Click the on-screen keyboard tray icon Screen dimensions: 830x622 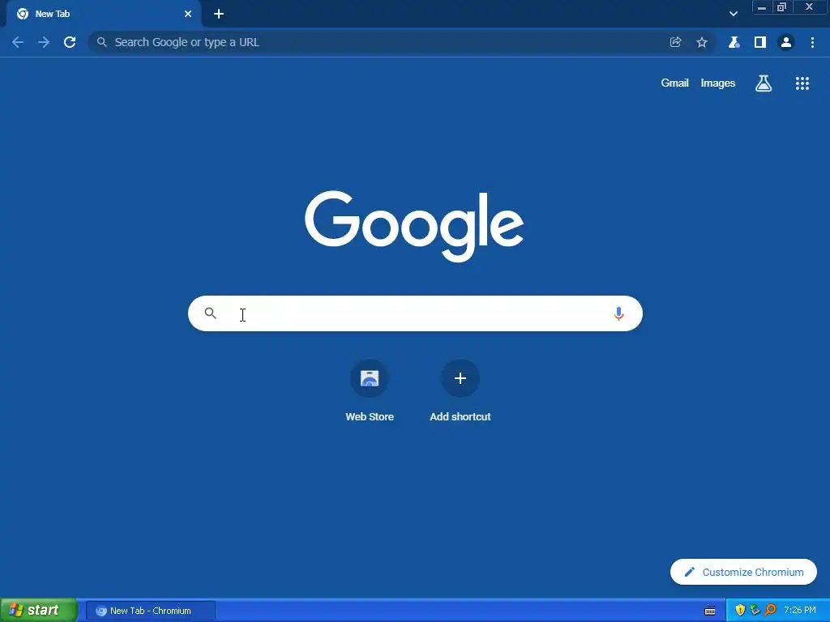710,611
